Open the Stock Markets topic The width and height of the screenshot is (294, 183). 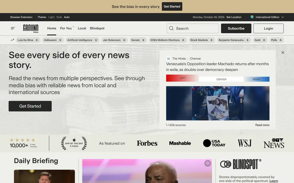[199, 40]
